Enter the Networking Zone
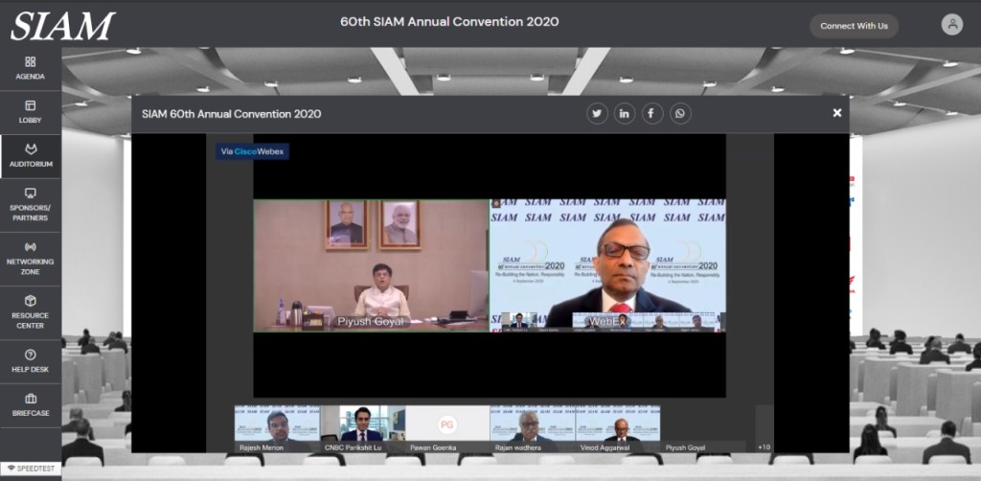The image size is (981, 481). 30,254
